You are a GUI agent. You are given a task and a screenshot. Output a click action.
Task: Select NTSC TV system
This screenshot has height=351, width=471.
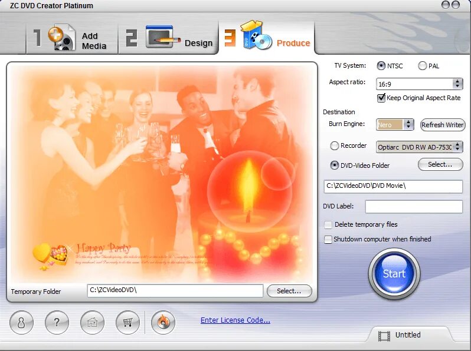pyautogui.click(x=381, y=65)
